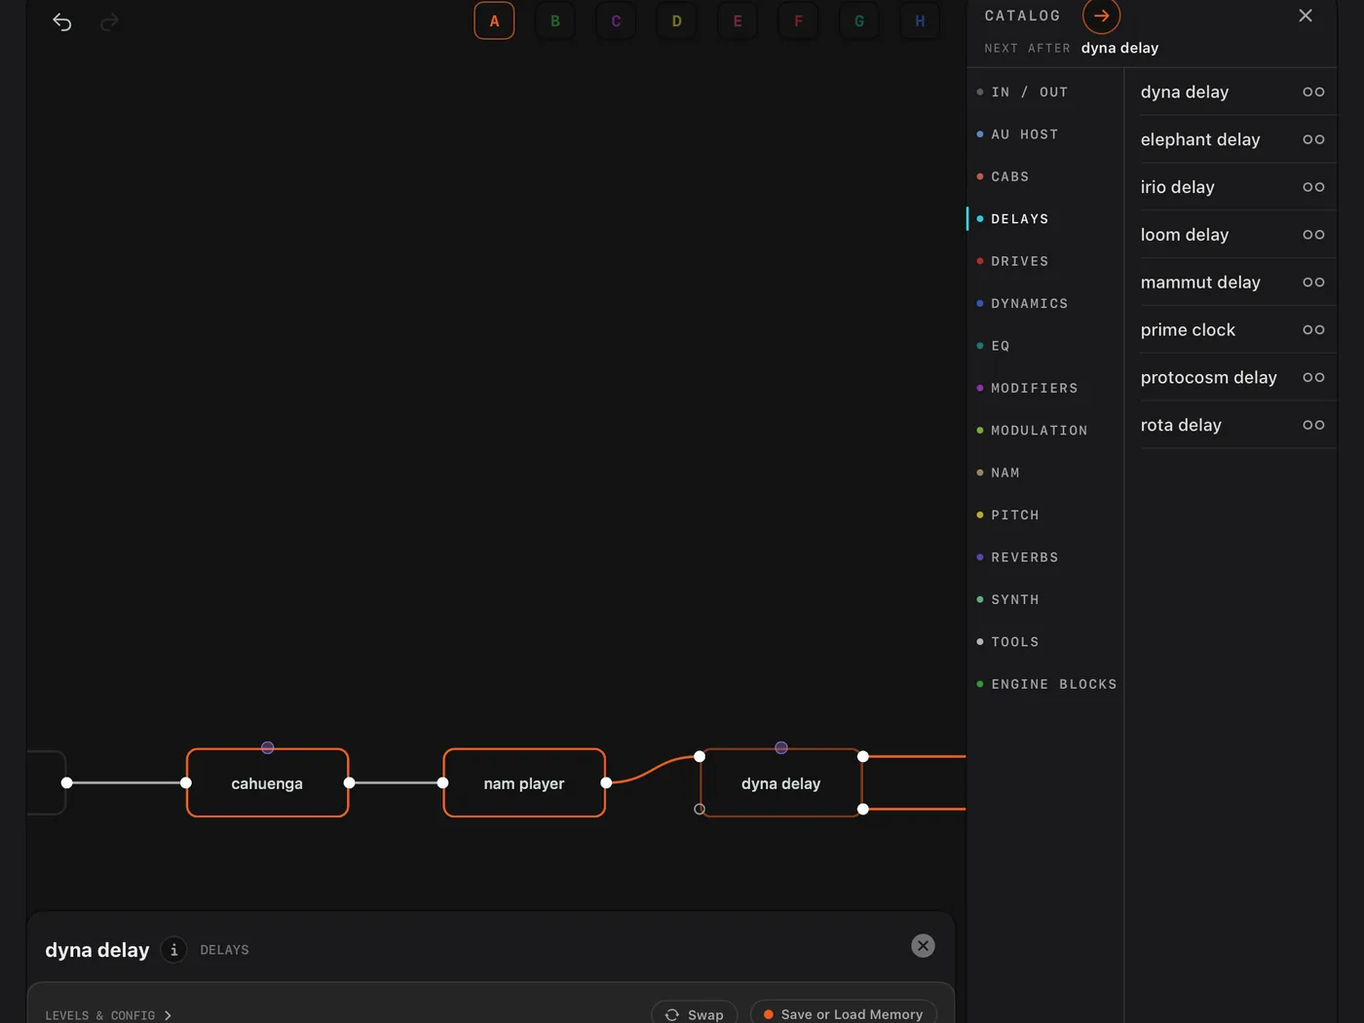Click the stereo icon beside rota delay

point(1313,425)
